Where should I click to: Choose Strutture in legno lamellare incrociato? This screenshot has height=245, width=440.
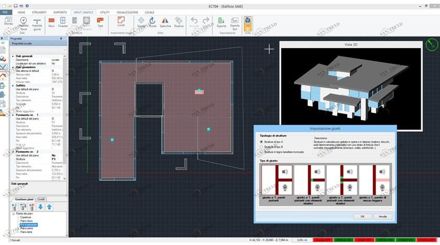[x=261, y=152]
